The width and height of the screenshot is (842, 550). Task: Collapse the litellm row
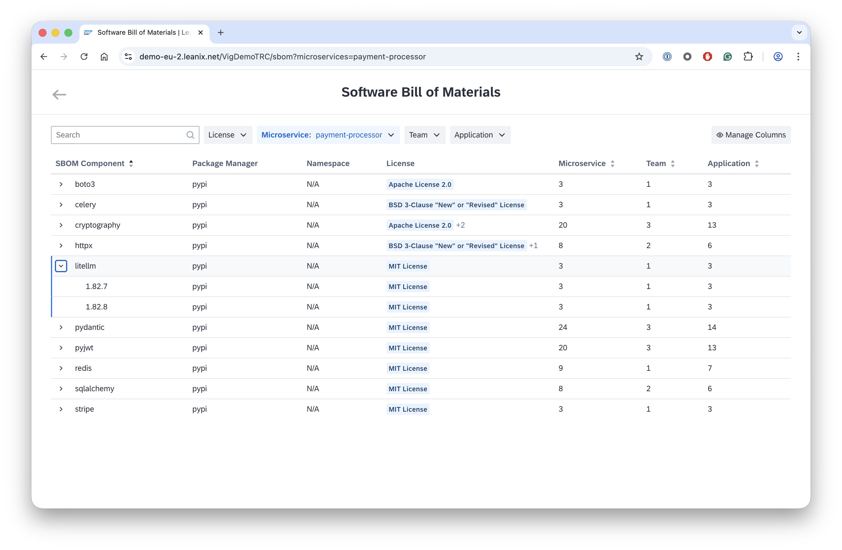[61, 266]
